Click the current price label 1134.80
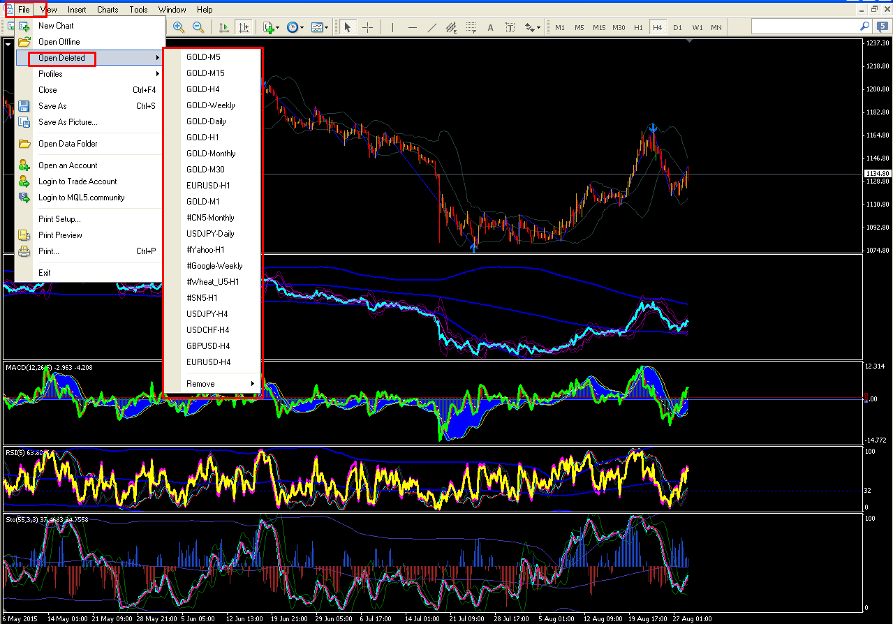The height and width of the screenshot is (624, 893). coord(877,174)
